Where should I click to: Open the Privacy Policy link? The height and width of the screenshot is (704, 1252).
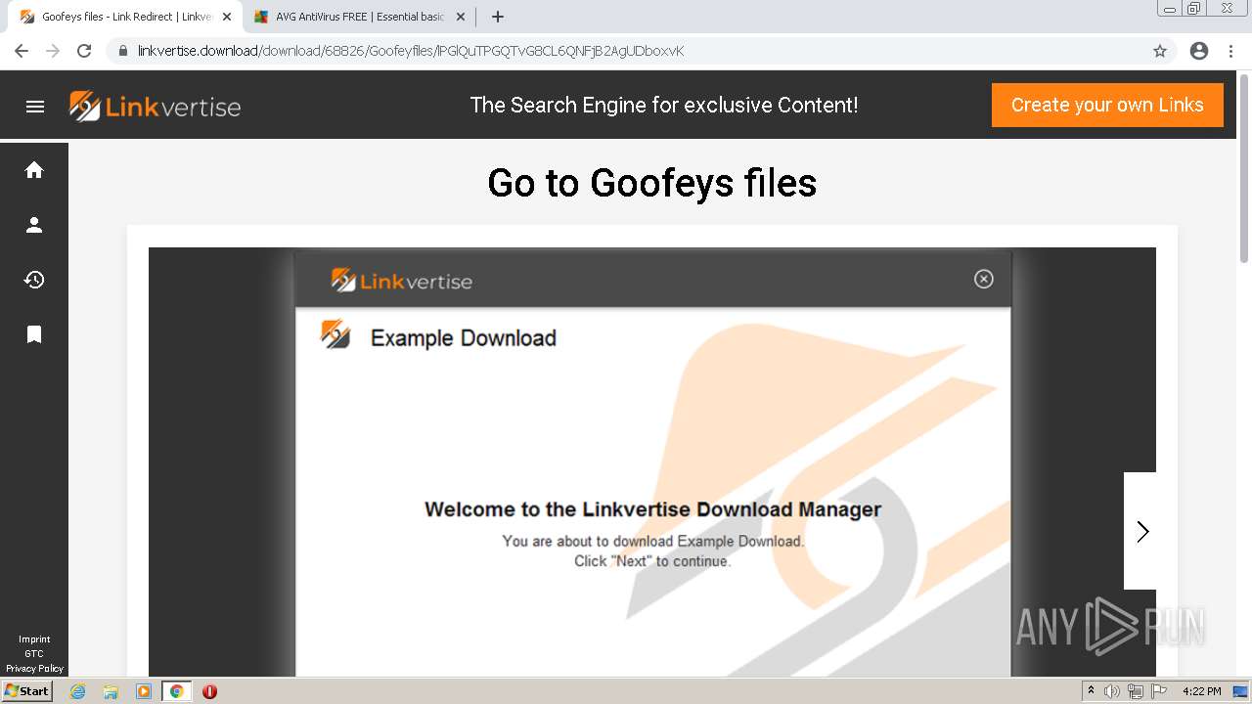coord(34,669)
